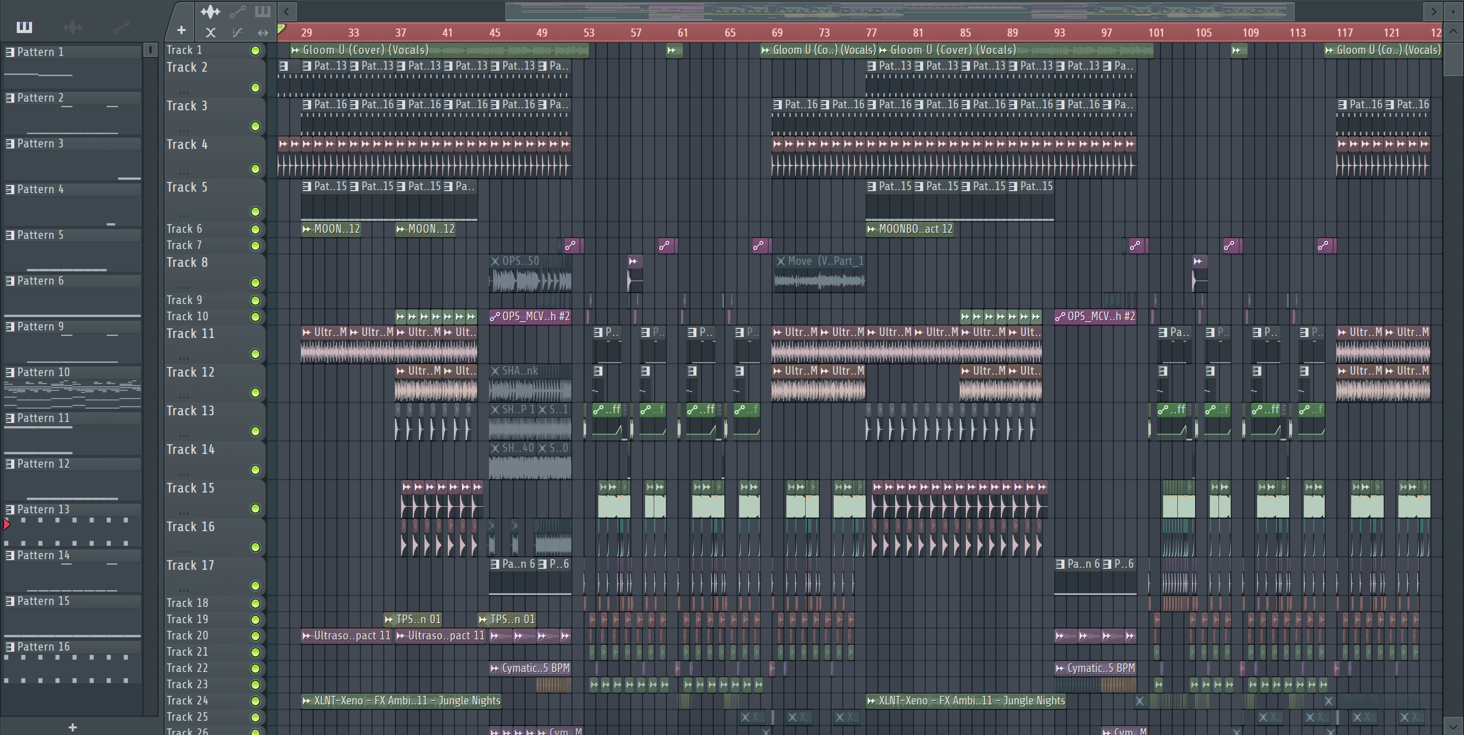Click the piano icon beside Pattern 13
Screen dimensions: 1464x735
click(10, 510)
